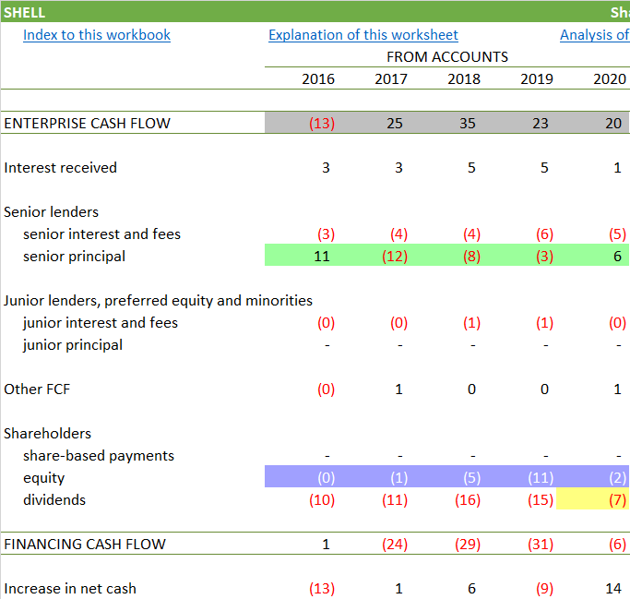Open 'Explanation of this worksheet' link
Image resolution: width=630 pixels, height=599 pixels.
tap(363, 35)
